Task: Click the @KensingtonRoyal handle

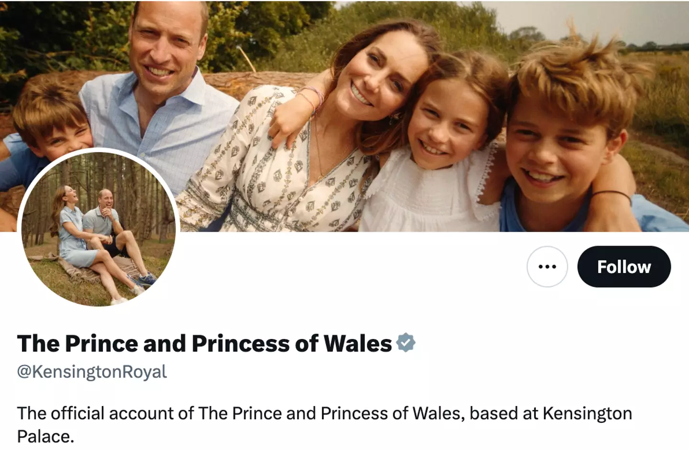Action: point(92,371)
